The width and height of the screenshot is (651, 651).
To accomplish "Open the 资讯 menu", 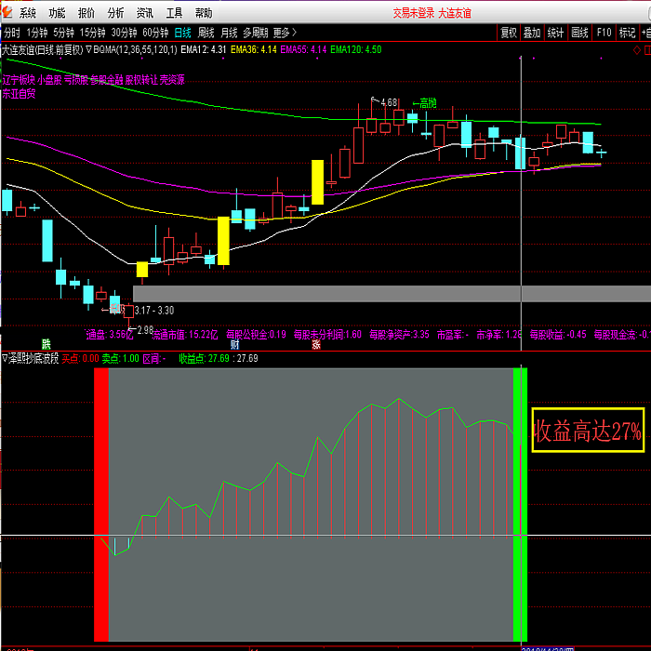I will click(x=145, y=13).
